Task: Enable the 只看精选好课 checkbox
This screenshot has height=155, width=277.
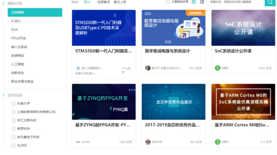Action: [168, 2]
